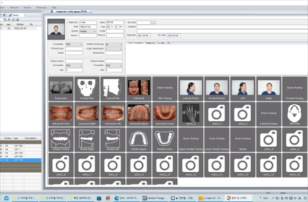Click the Model Lower arch icon
Image resolution: width=308 pixels, height=202 pixels.
165,139
